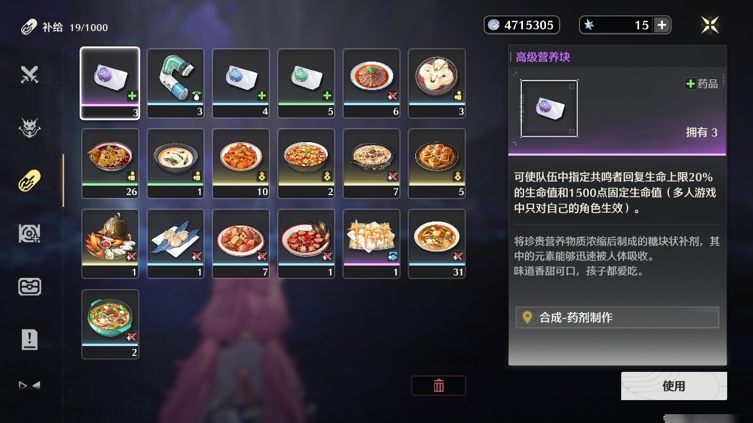The image size is (753, 423).
Task: Open the 合成-药剂制作 source link
Action: [x=617, y=317]
